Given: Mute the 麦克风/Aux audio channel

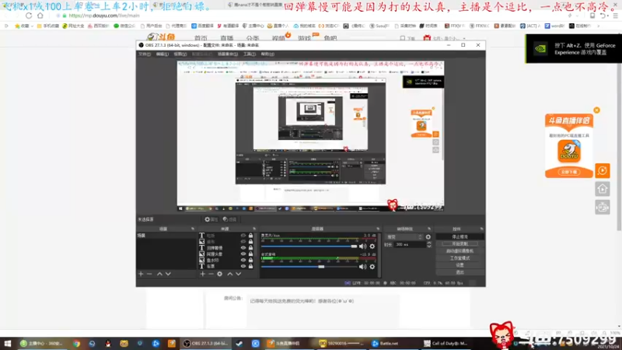Looking at the screenshot, I should 362,247.
